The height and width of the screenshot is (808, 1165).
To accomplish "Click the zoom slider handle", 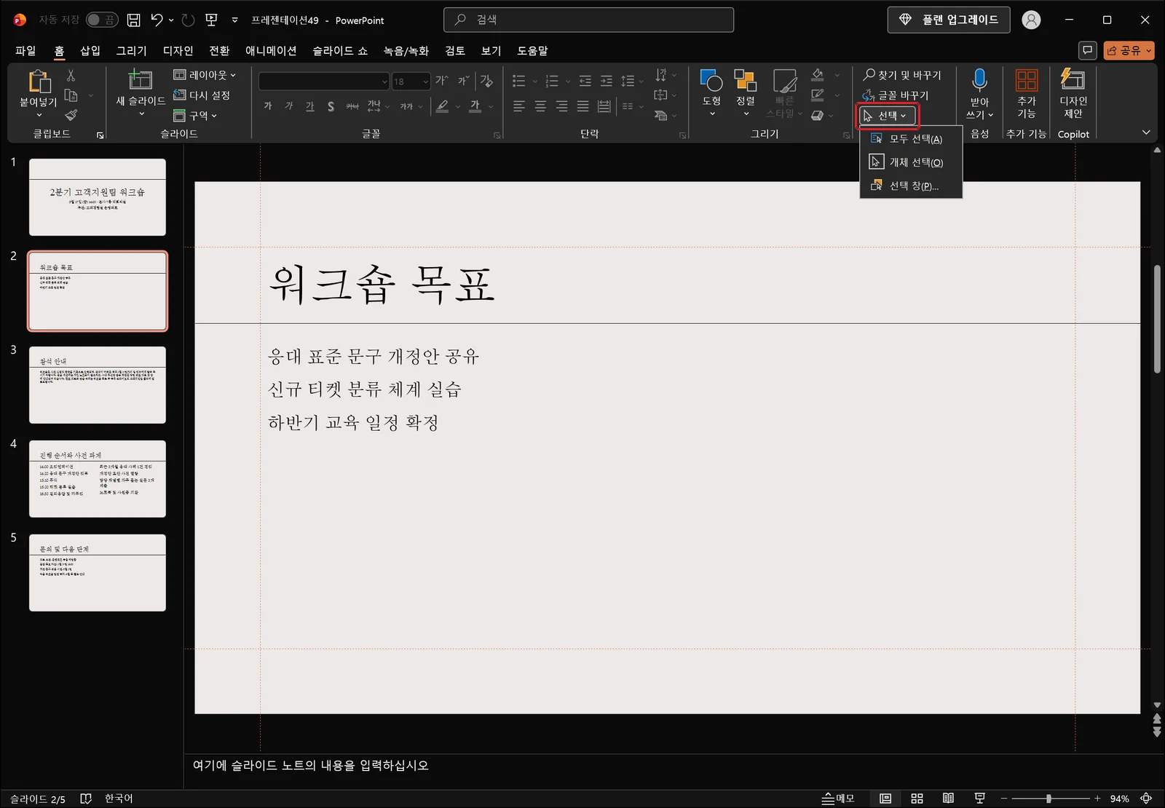I will click(x=1048, y=799).
